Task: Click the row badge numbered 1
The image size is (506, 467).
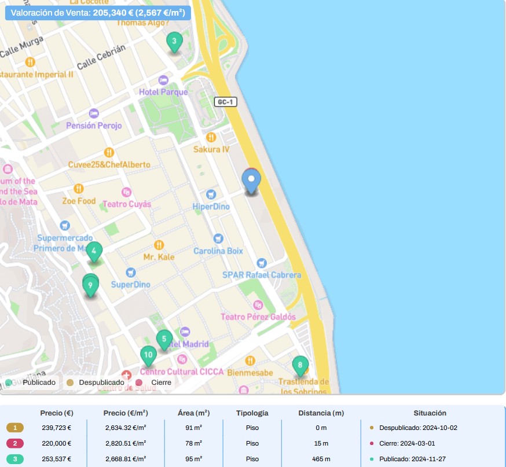Action: 15,428
